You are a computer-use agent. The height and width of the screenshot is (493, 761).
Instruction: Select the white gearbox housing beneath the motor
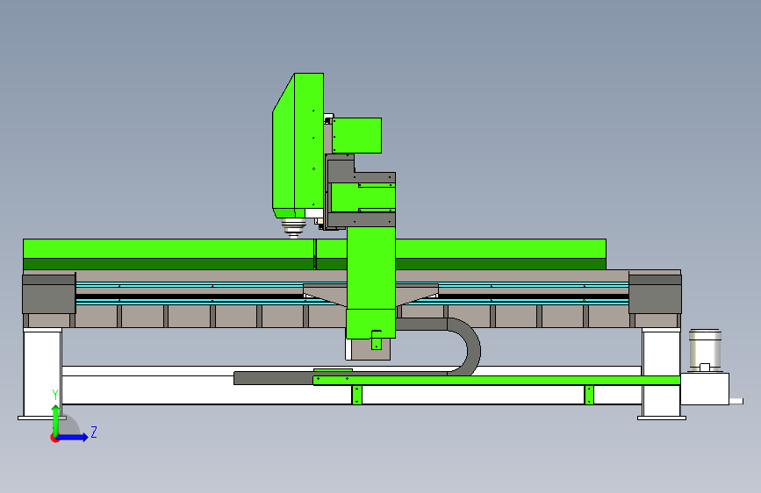point(705,389)
